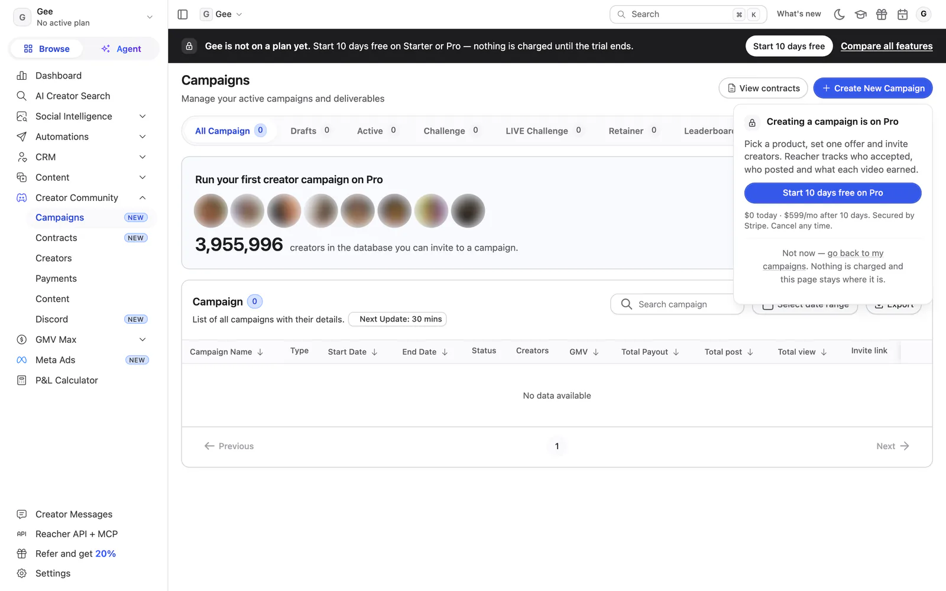Open Gee workspace dropdown in top bar

(222, 14)
